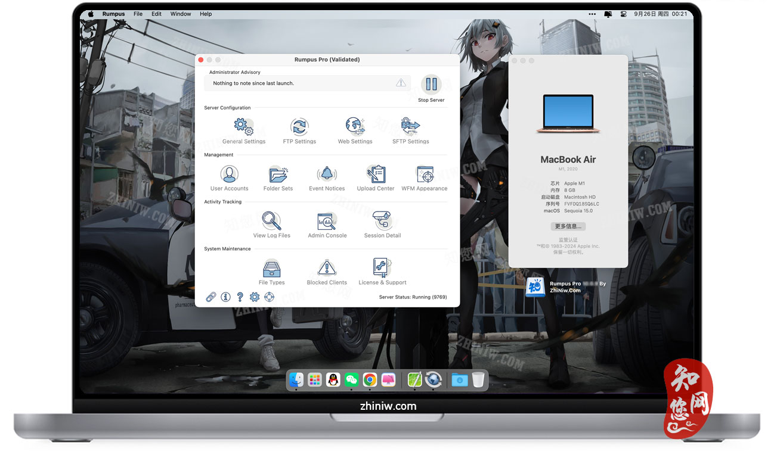Click the Rumpus Pro (Validated) window title

(x=327, y=60)
